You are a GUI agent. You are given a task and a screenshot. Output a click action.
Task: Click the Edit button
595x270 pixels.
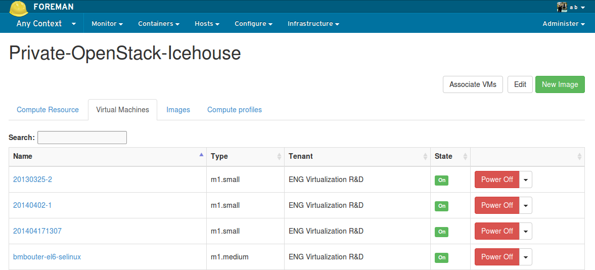[x=520, y=84]
